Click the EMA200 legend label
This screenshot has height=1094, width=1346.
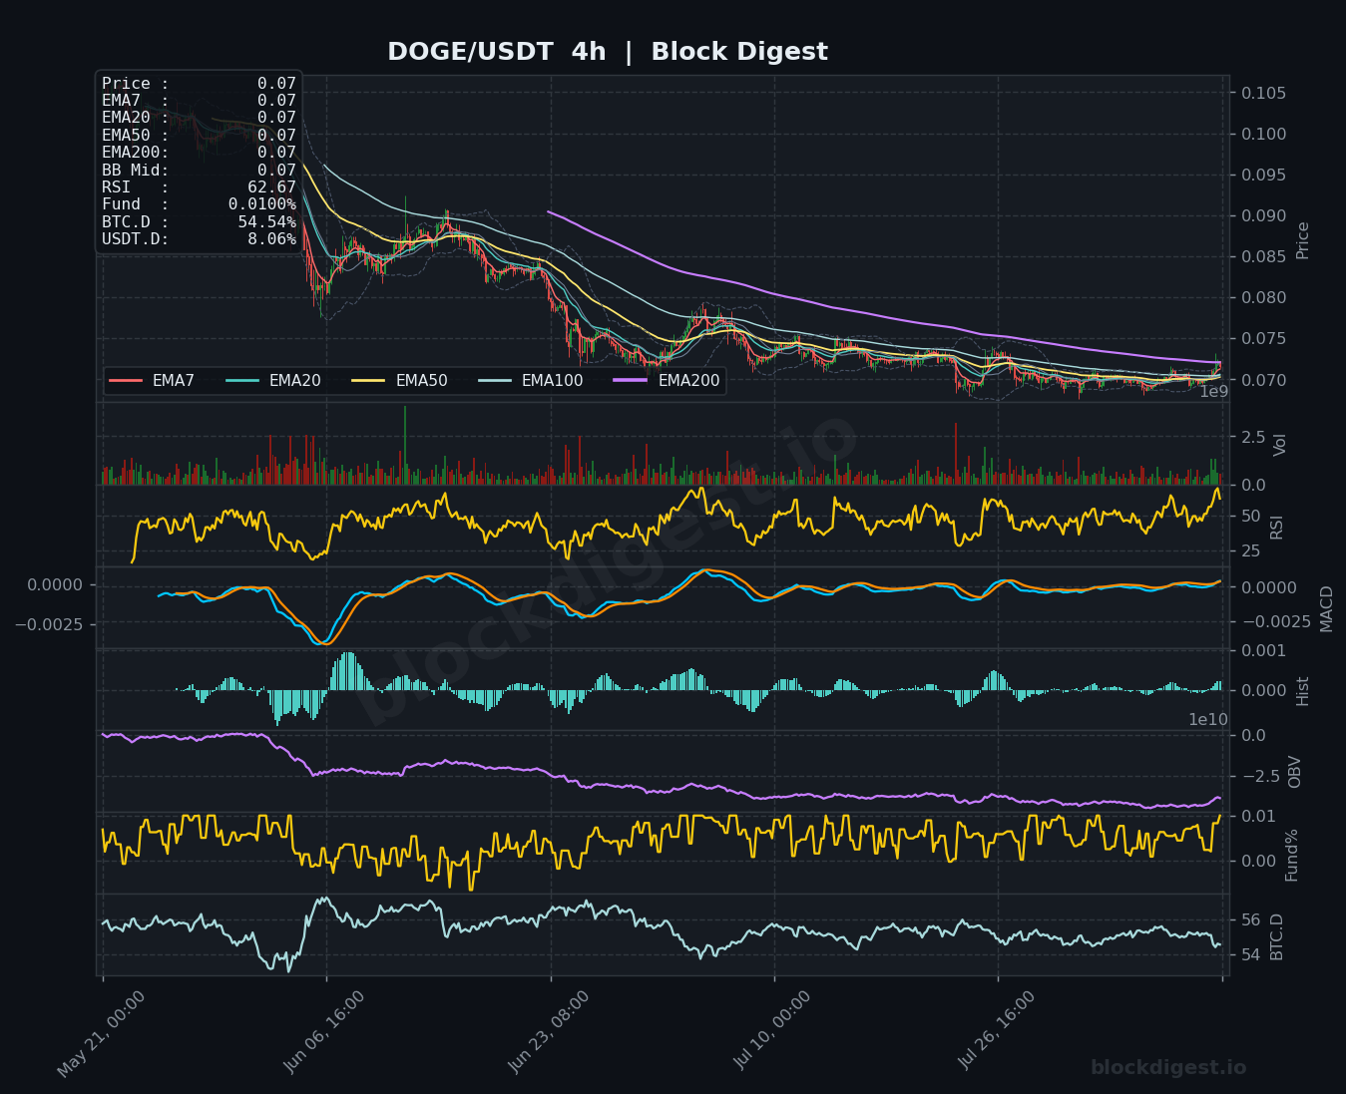click(x=688, y=381)
